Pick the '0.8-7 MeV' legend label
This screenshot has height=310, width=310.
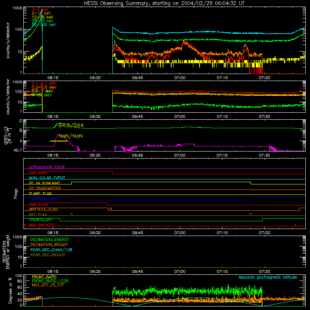coord(42,91)
